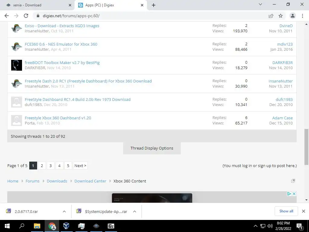Click the Next > pagination button
Viewport: 309px width, 232px height.
pyautogui.click(x=80, y=166)
